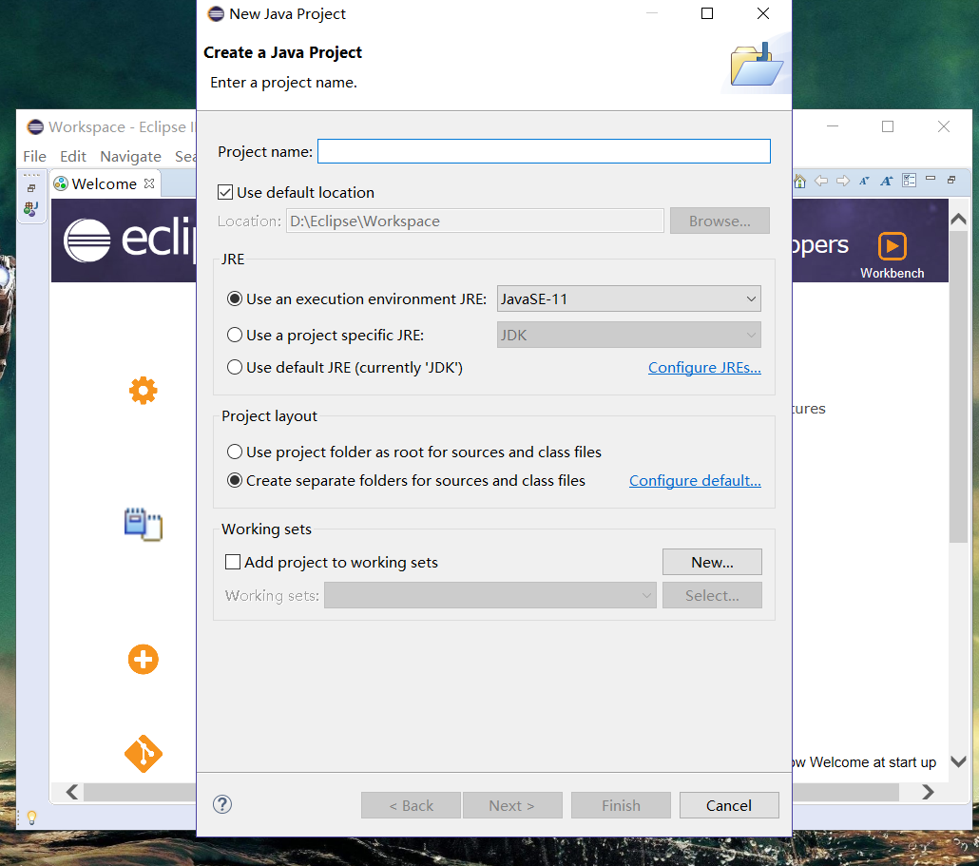Click the orange gear icon on Welcome page
Screen dimensions: 979x866
143,391
